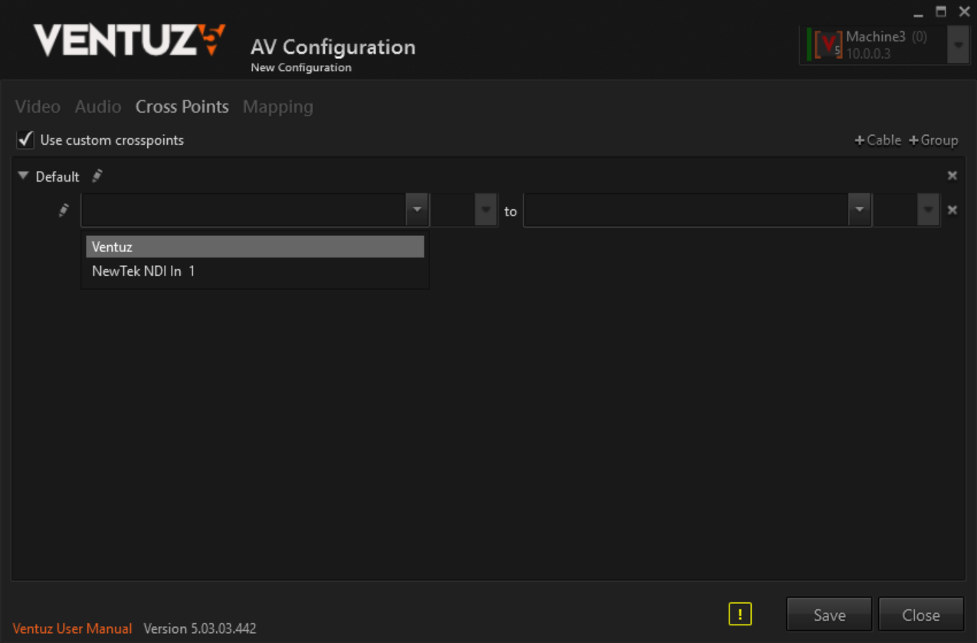Click the destination device input field

point(685,210)
